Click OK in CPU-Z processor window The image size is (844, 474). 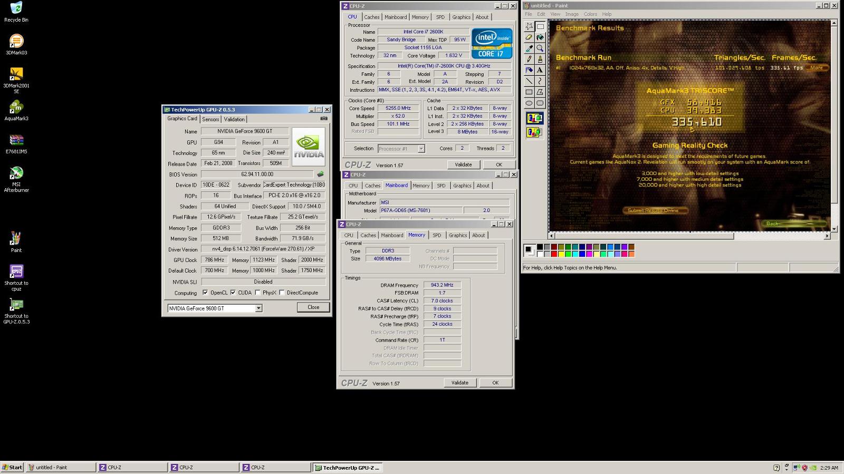tap(498, 165)
